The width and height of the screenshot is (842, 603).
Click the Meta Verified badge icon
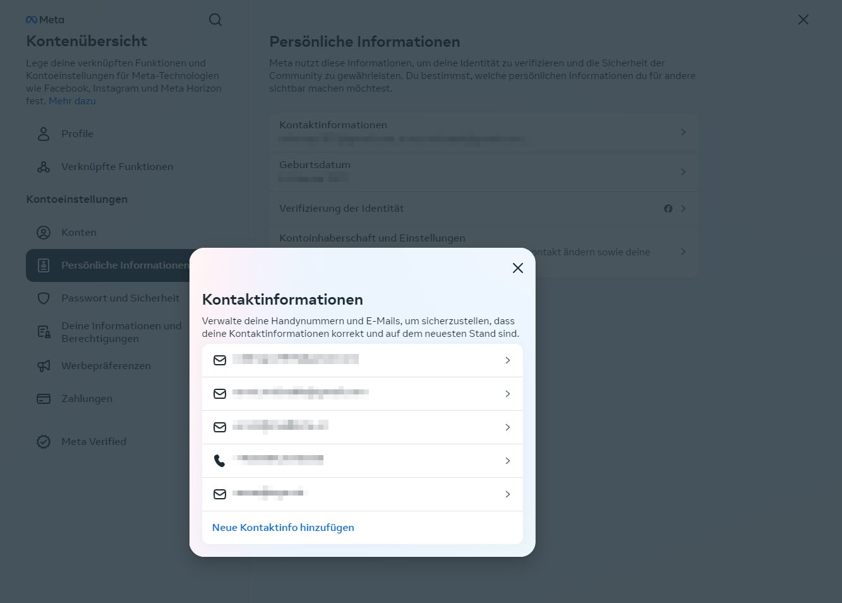point(44,442)
